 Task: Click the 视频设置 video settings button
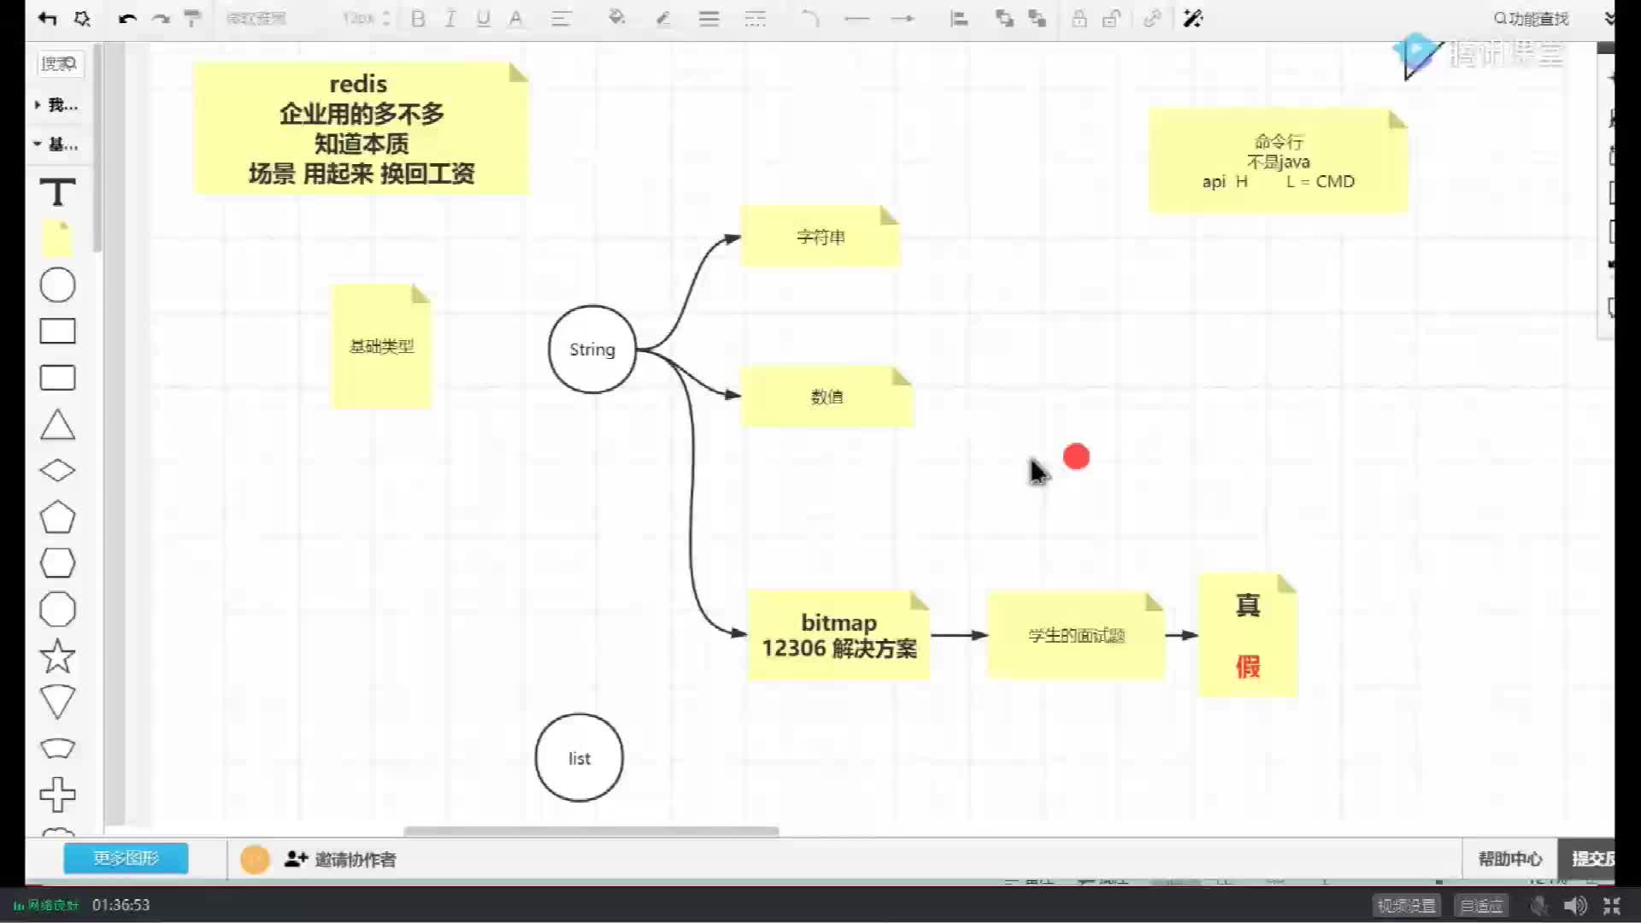coord(1407,905)
